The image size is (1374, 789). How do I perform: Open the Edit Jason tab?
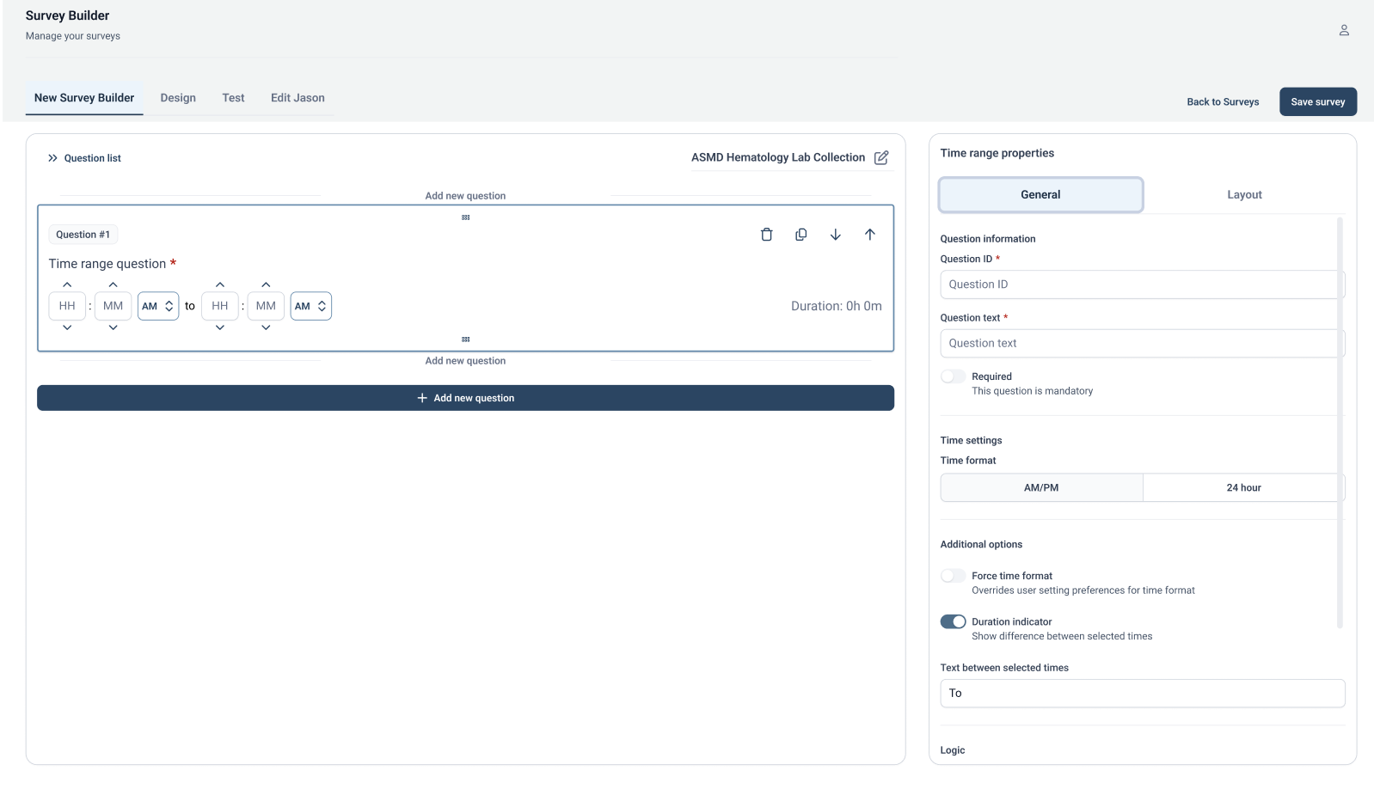pos(297,98)
